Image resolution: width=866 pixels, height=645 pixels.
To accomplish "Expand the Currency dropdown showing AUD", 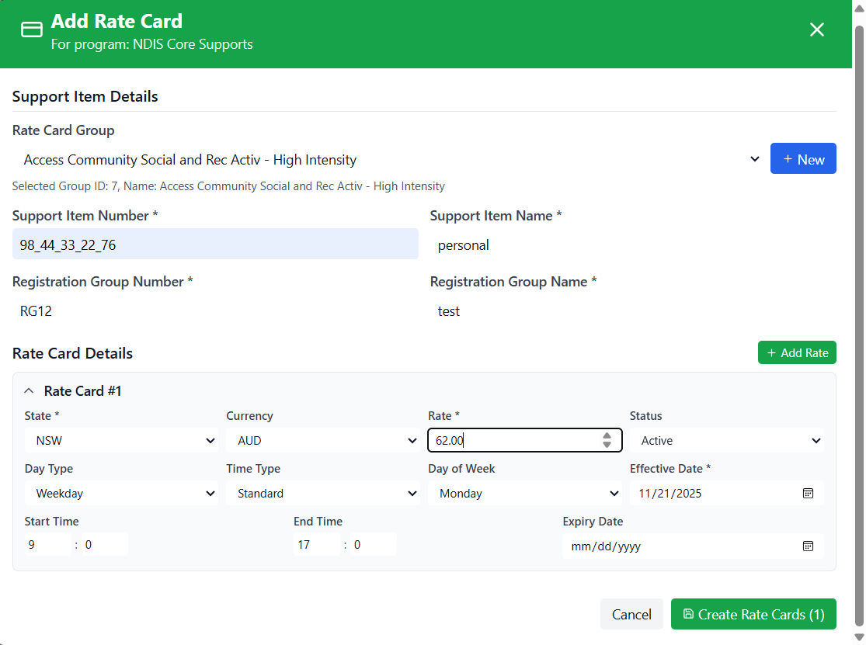I will tap(322, 440).
